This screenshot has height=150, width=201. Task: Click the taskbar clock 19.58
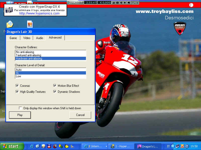coord(194,146)
